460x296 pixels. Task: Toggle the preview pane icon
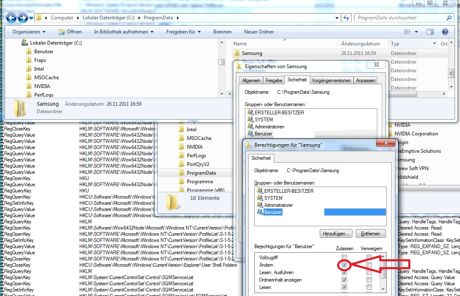430,32
